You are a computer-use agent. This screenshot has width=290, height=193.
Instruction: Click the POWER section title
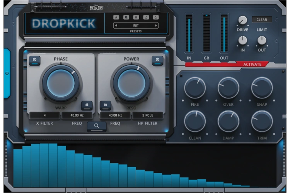click(131, 59)
